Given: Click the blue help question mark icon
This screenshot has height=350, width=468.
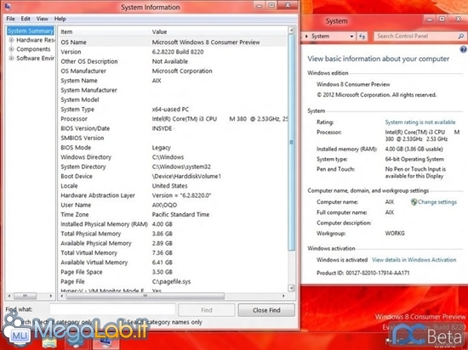Looking at the screenshot, I should pos(464,49).
